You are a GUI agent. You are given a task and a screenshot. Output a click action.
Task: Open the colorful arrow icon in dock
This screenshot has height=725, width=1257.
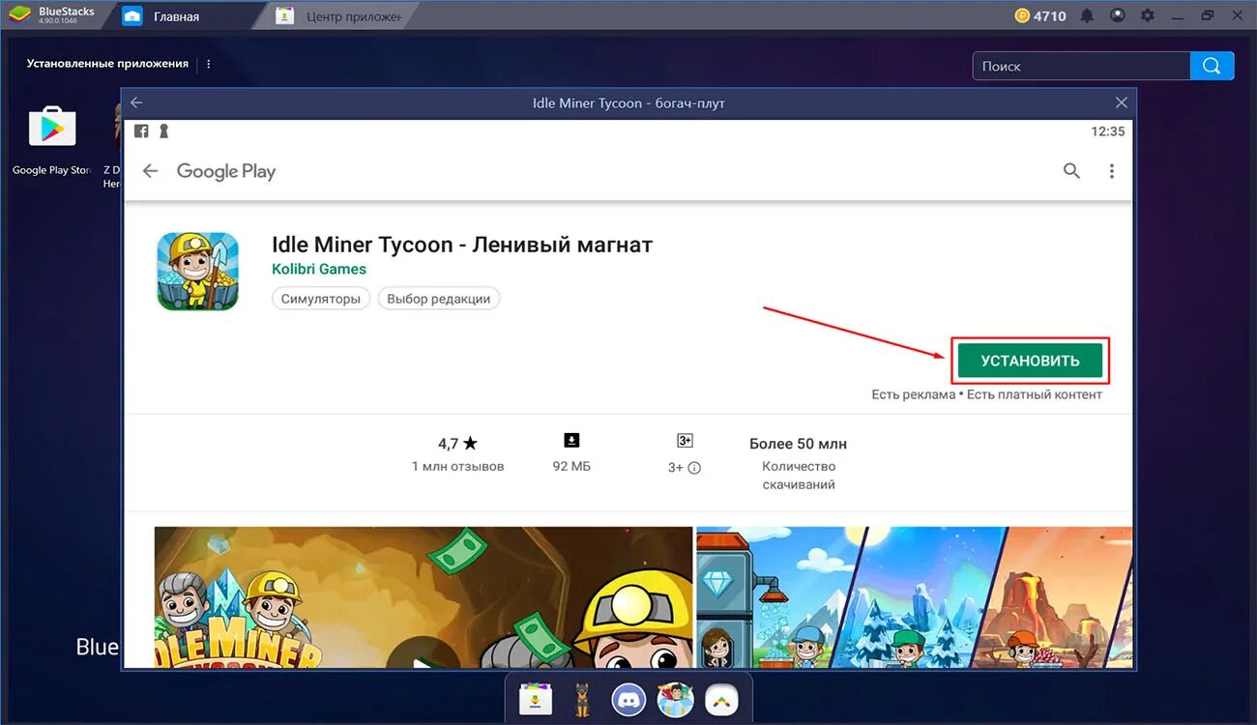721,699
